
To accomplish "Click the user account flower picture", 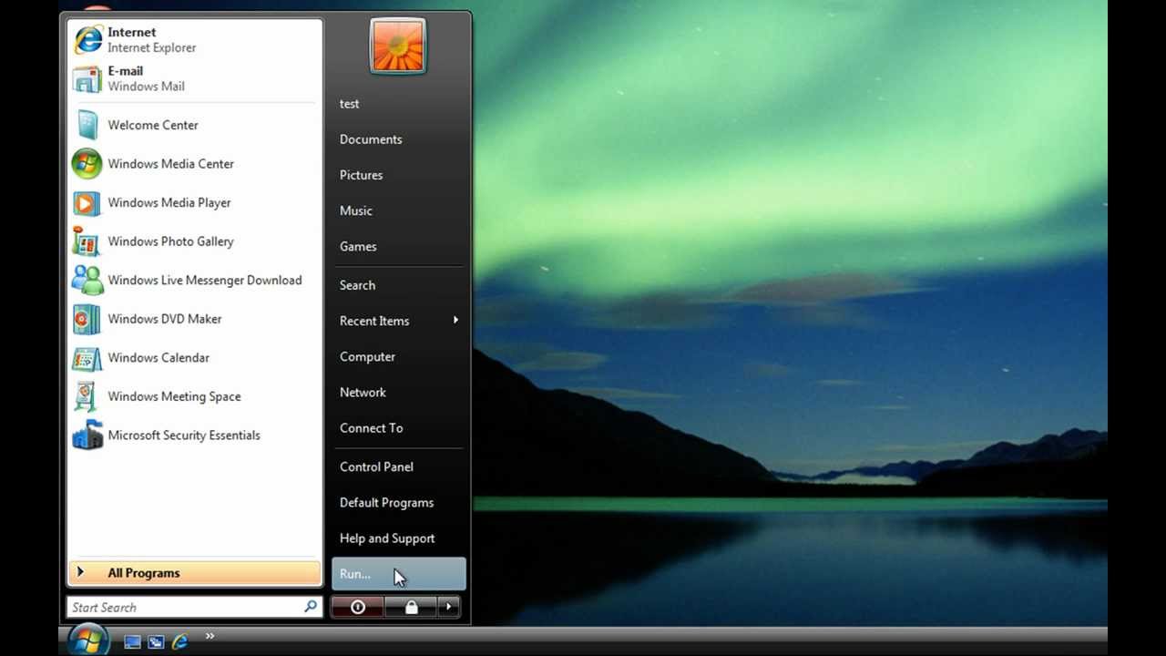I will (398, 46).
